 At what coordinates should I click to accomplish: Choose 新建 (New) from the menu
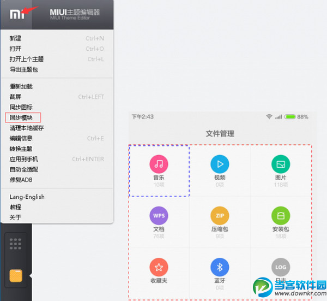[15, 38]
